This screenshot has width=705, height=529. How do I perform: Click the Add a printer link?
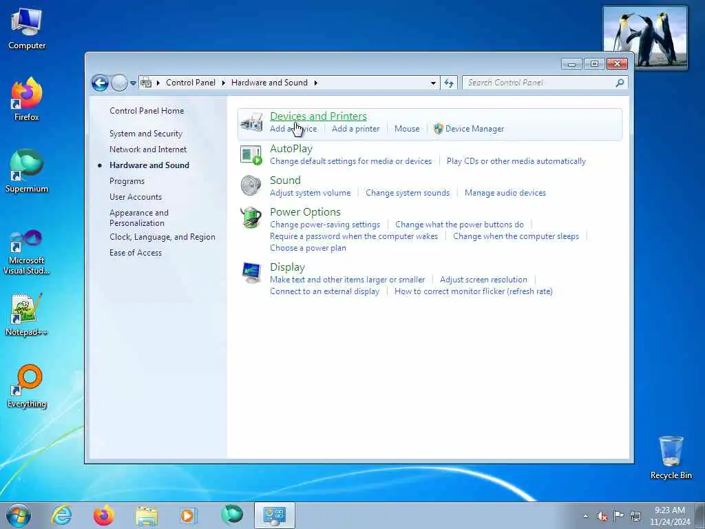(356, 129)
